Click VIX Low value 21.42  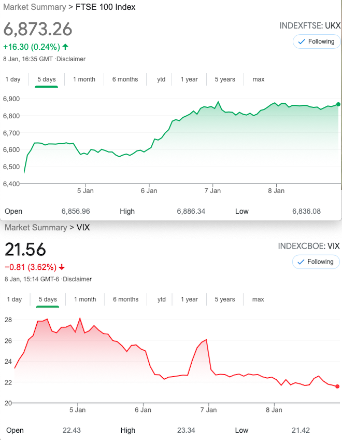pos(301,431)
